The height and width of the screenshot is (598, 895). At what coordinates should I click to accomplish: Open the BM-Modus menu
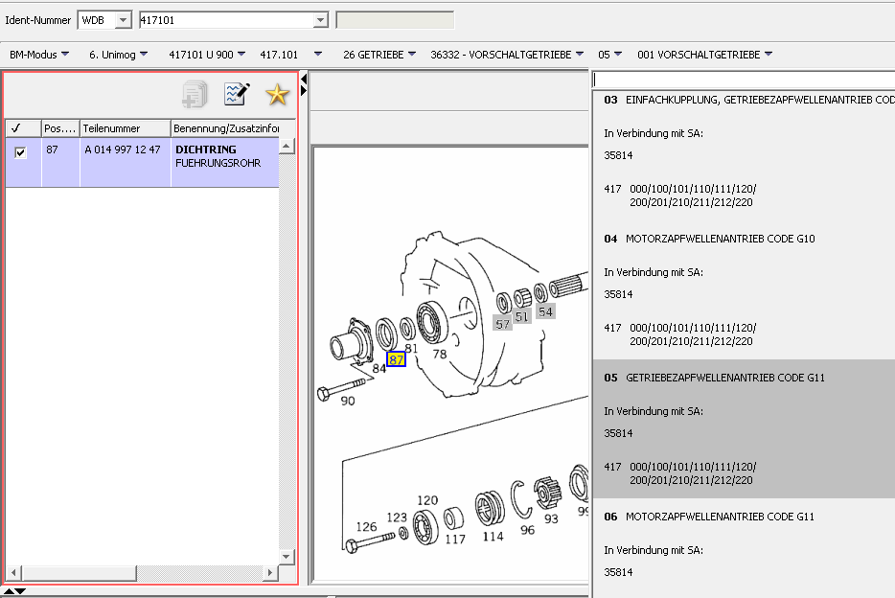click(38, 55)
